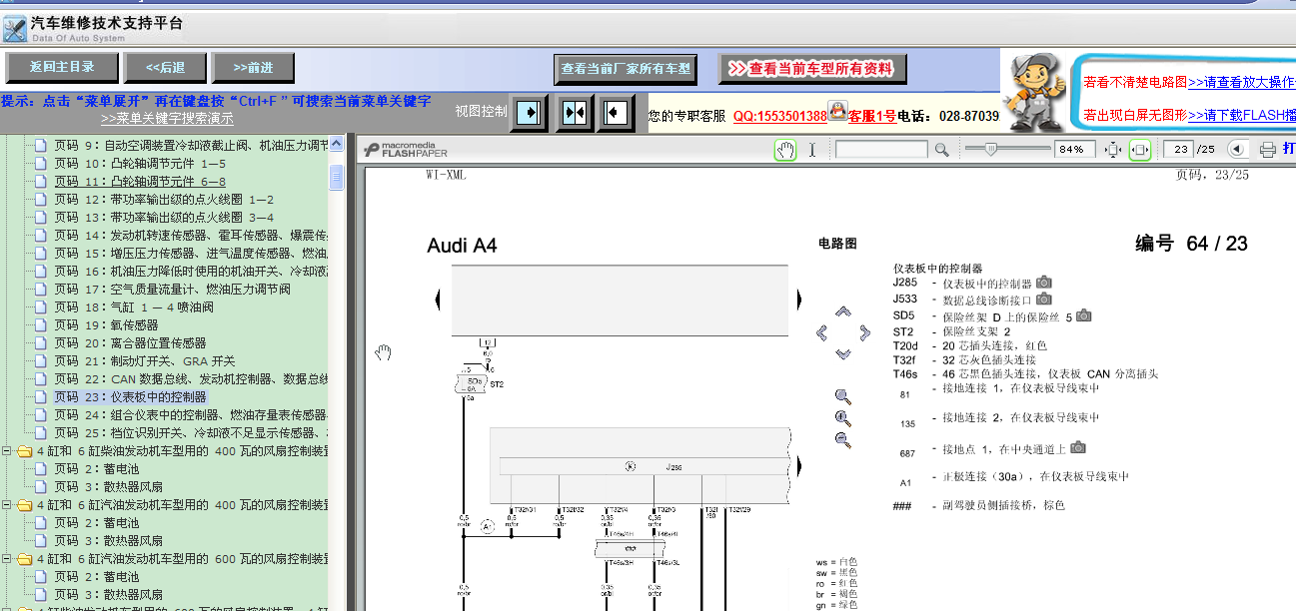Click the zoom slider handle in FlashPaper toolbar

point(990,149)
